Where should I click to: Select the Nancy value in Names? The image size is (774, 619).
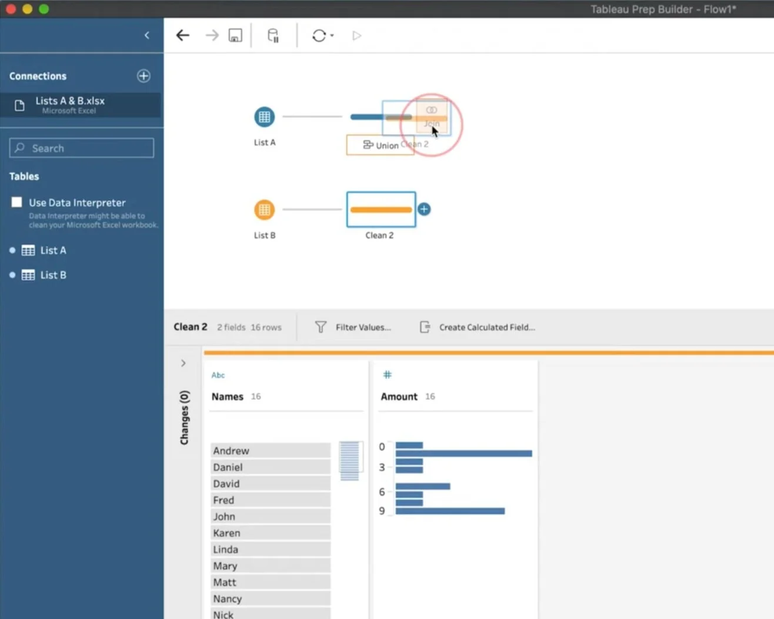pyautogui.click(x=271, y=599)
